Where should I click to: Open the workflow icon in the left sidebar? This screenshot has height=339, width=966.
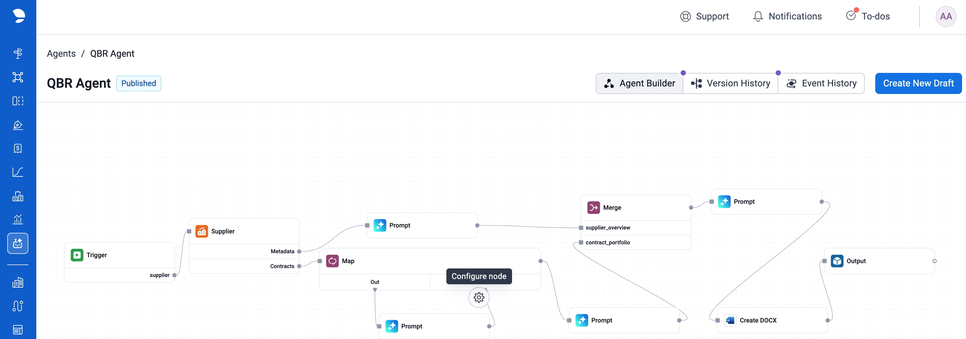(x=17, y=77)
